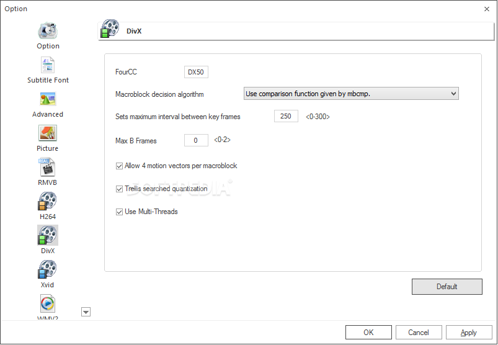
Task: Select the H264 codec icon
Action: click(x=48, y=202)
